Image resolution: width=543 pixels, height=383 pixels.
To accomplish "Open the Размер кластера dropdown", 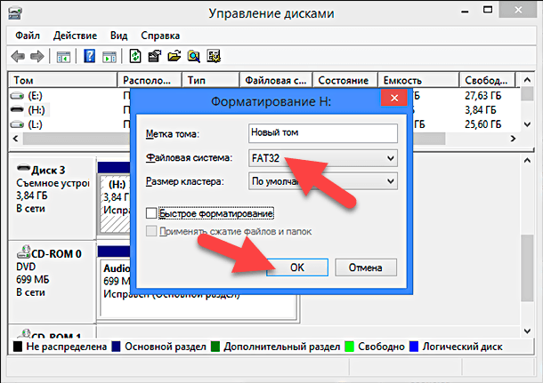I will [x=323, y=181].
